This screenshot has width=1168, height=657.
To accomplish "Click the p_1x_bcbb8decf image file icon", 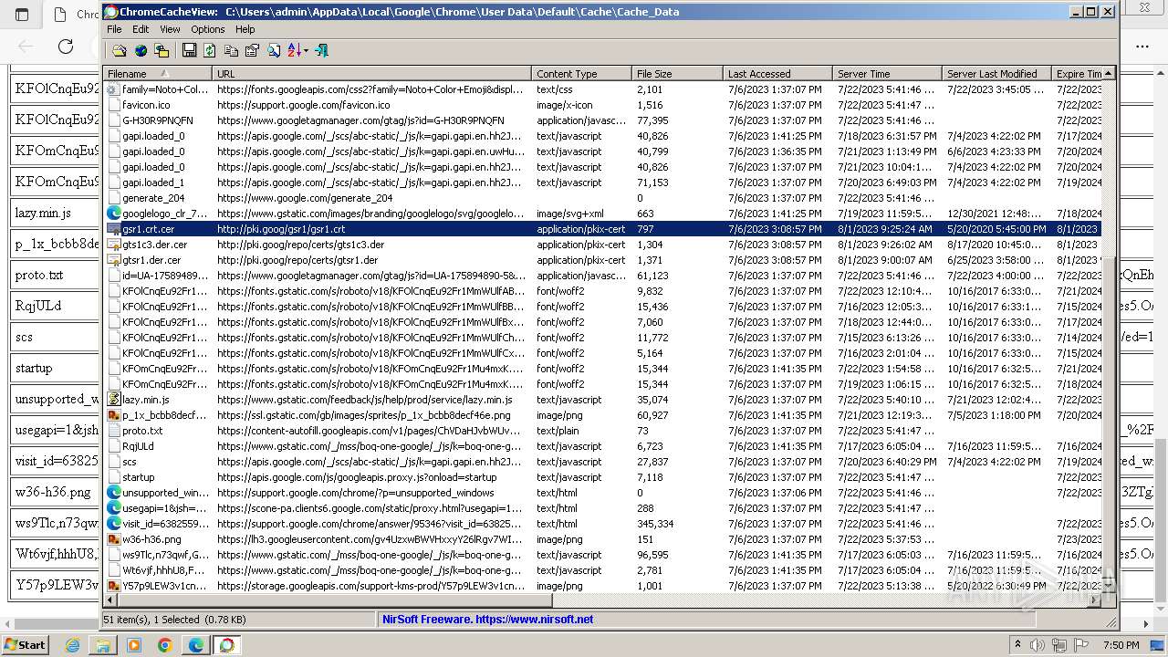I will pyautogui.click(x=113, y=415).
